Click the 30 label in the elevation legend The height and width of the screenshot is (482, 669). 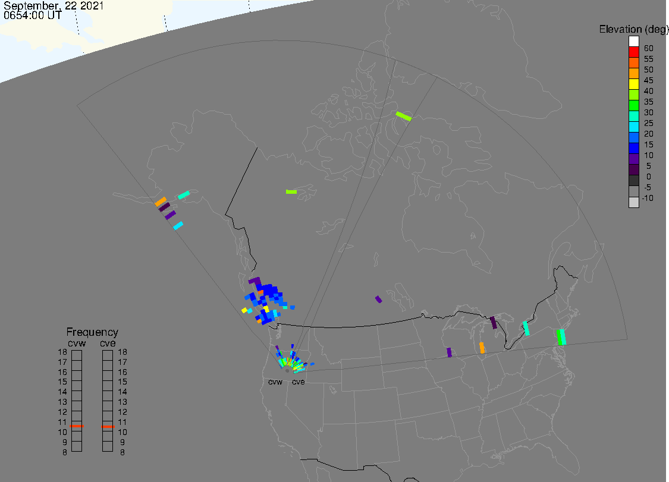coord(649,112)
